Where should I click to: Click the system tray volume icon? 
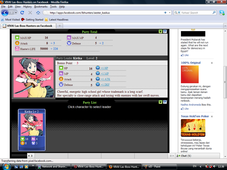coord(215,166)
